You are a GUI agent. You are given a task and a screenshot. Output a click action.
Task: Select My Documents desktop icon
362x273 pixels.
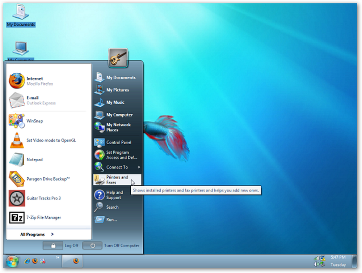[21, 16]
